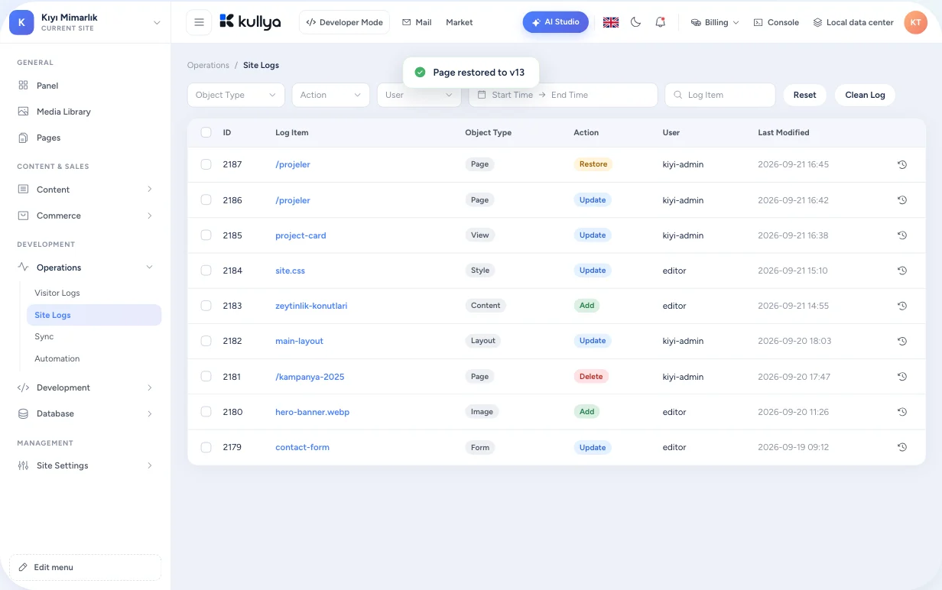The height and width of the screenshot is (590, 942).
Task: Open Mail in top bar
Action: pos(417,22)
